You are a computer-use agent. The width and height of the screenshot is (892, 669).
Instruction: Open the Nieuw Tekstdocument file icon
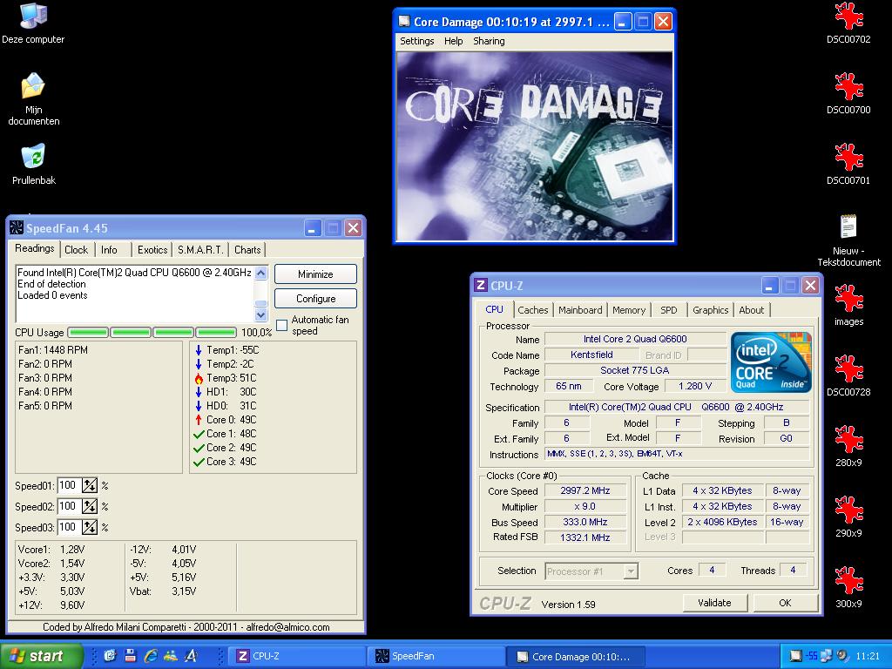[x=848, y=228]
